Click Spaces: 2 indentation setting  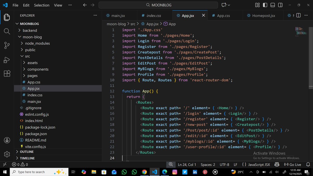(x=208, y=165)
